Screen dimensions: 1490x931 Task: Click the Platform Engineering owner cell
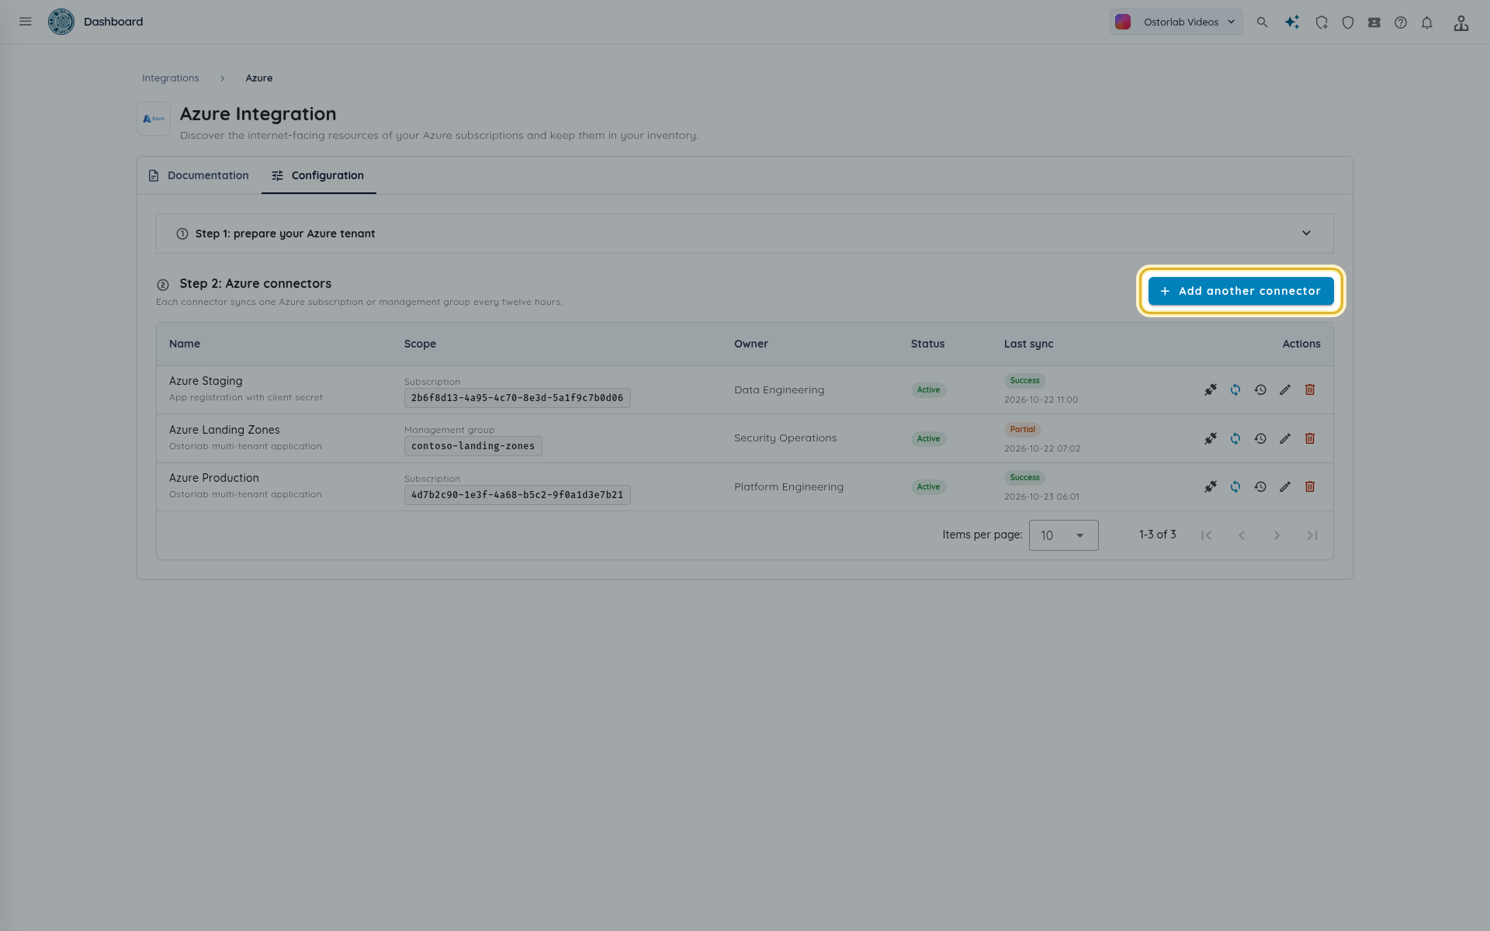pyautogui.click(x=788, y=487)
